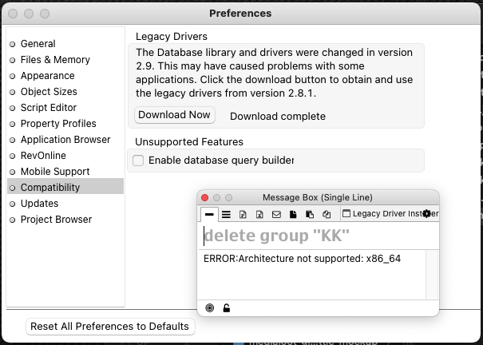Open the Mobile Support preferences section

(x=55, y=172)
